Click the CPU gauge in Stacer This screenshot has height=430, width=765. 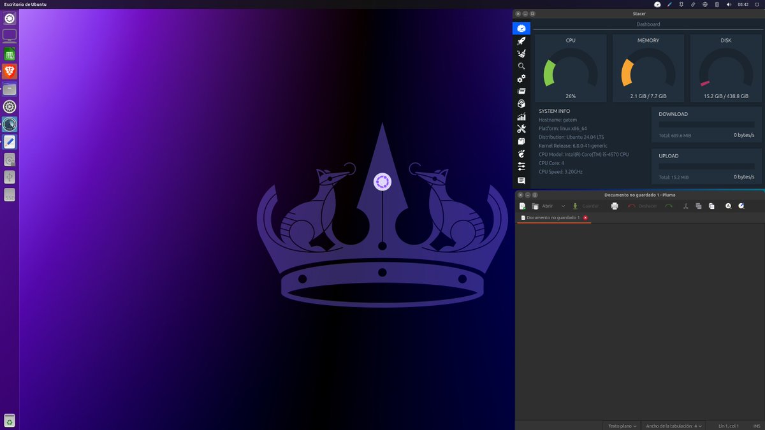(x=571, y=68)
